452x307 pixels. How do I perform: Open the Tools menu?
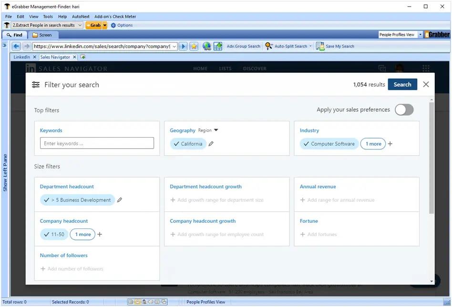tap(48, 16)
